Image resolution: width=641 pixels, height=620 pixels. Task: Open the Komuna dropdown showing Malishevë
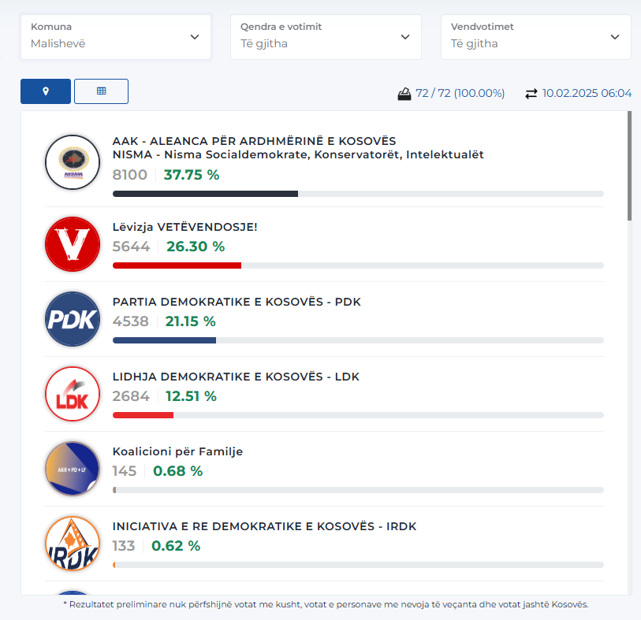click(116, 37)
